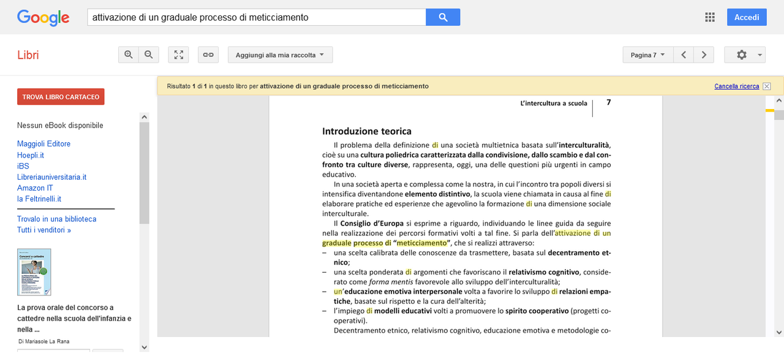Open the Pagina 7 dropdown
Screen dimensions: 784x353
(x=648, y=55)
